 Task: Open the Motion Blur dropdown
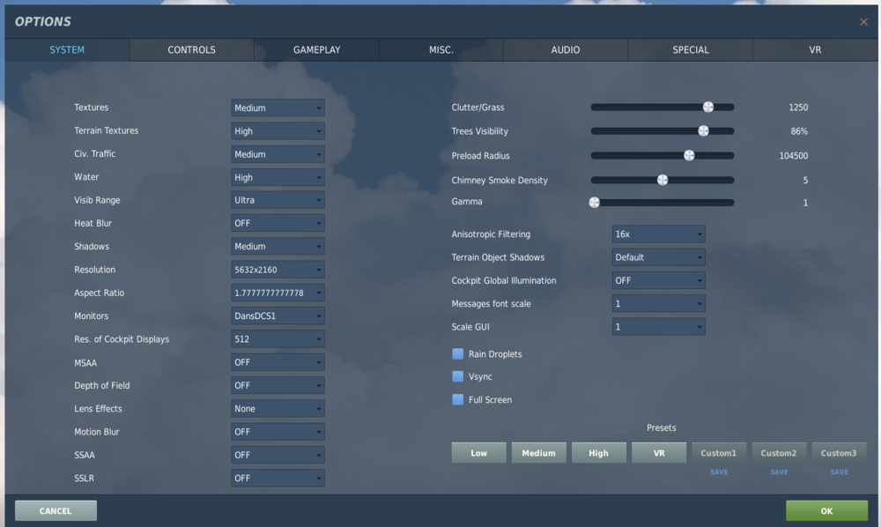point(278,432)
